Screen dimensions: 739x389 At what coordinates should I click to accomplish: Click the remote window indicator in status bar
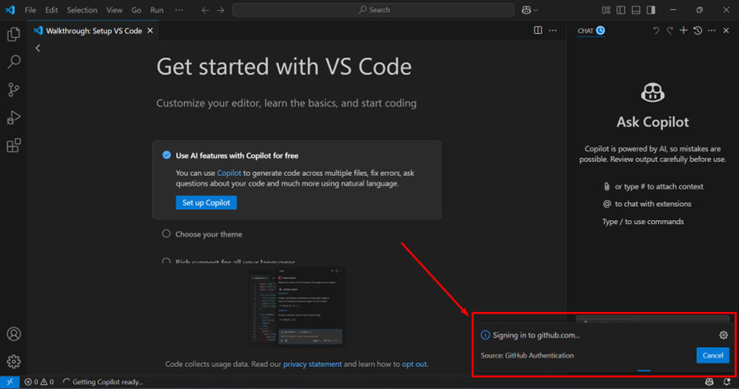point(9,382)
